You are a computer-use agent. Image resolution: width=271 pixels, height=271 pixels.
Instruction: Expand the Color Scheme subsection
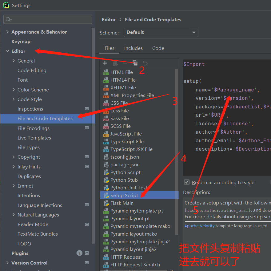click(14, 90)
